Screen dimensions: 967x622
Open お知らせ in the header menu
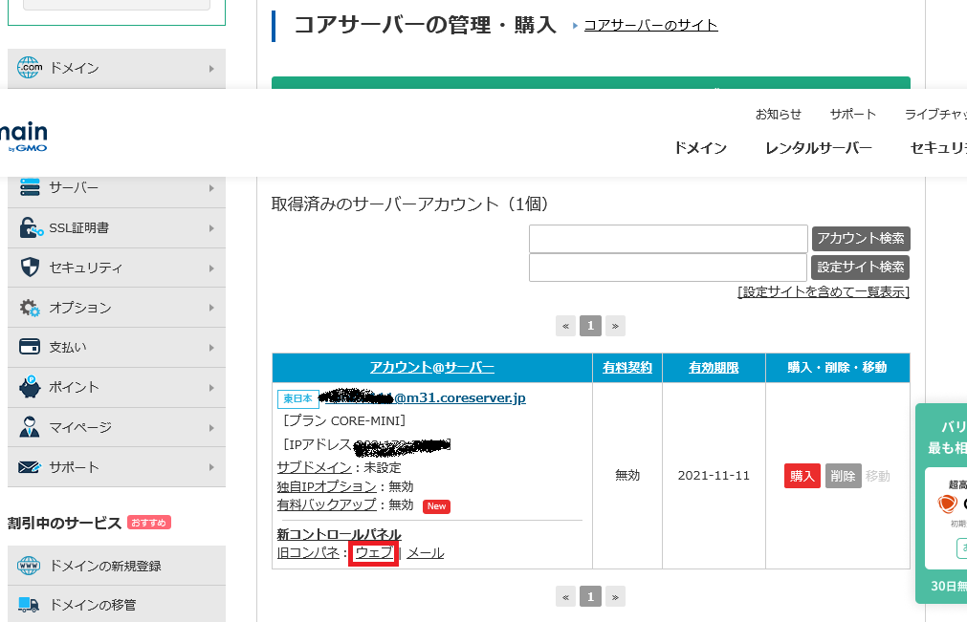pos(777,114)
